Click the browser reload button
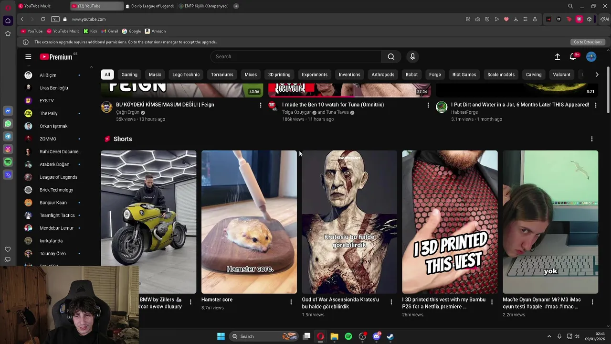 tap(43, 19)
